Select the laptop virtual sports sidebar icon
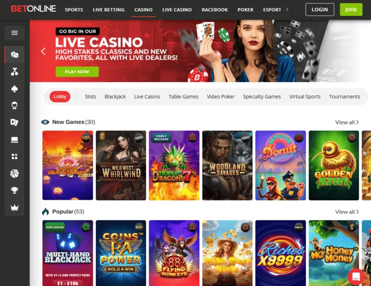The height and width of the screenshot is (286, 371). [14, 140]
